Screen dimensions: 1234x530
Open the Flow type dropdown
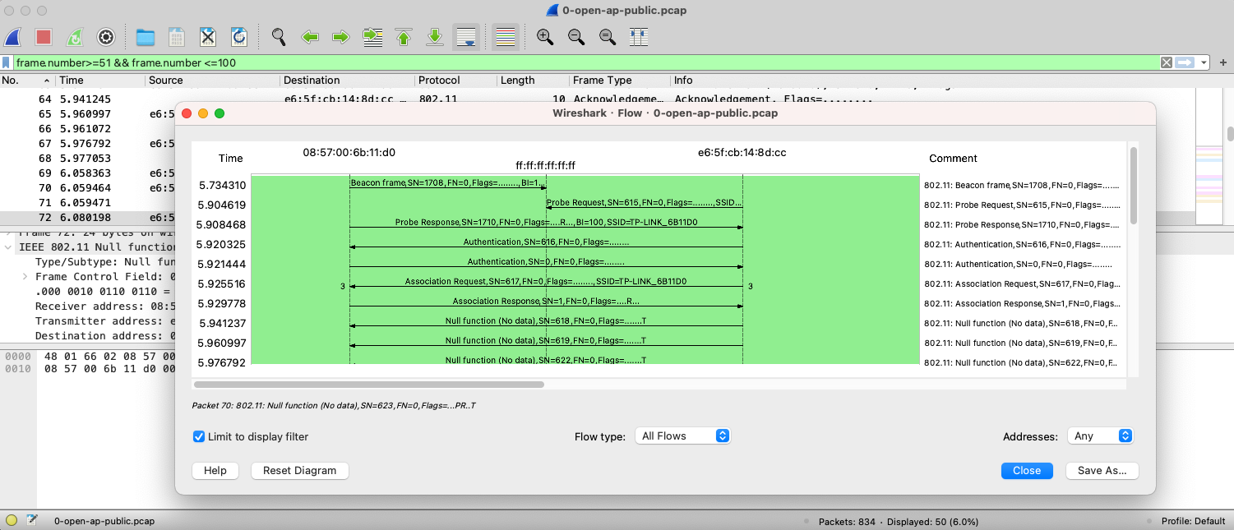coord(682,436)
